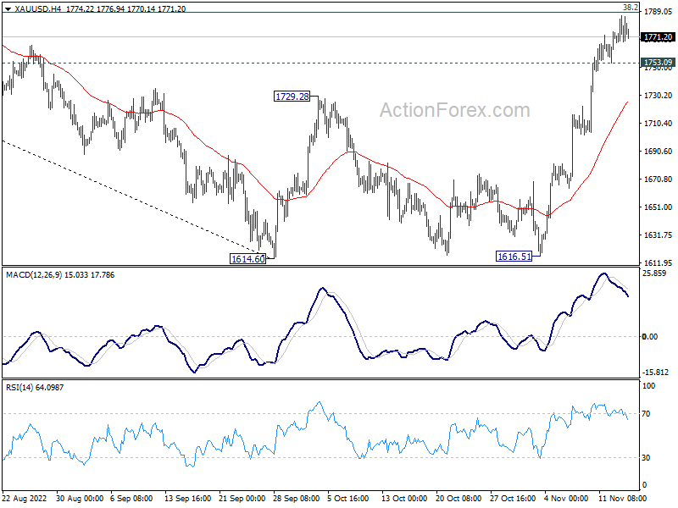Image resolution: width=678 pixels, height=508 pixels.
Task: Select the 22 Aug 2022 date label
Action: (25, 499)
